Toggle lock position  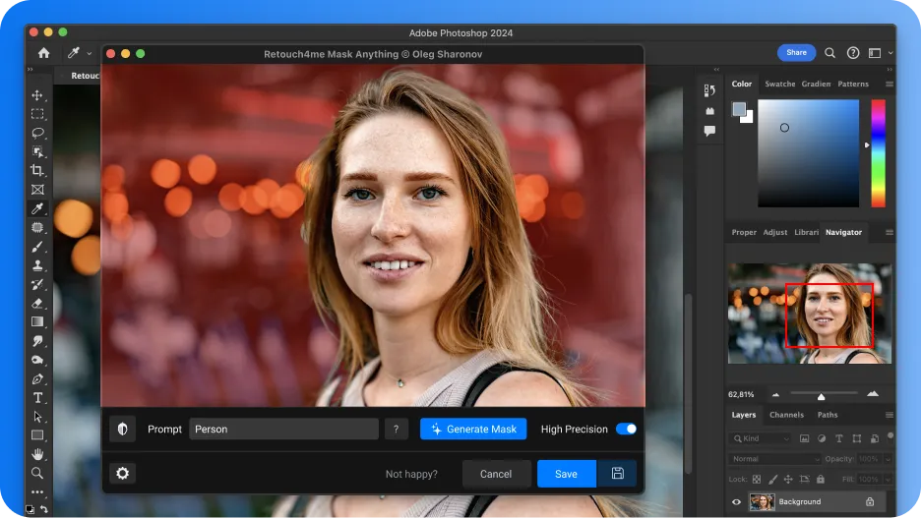[788, 480]
